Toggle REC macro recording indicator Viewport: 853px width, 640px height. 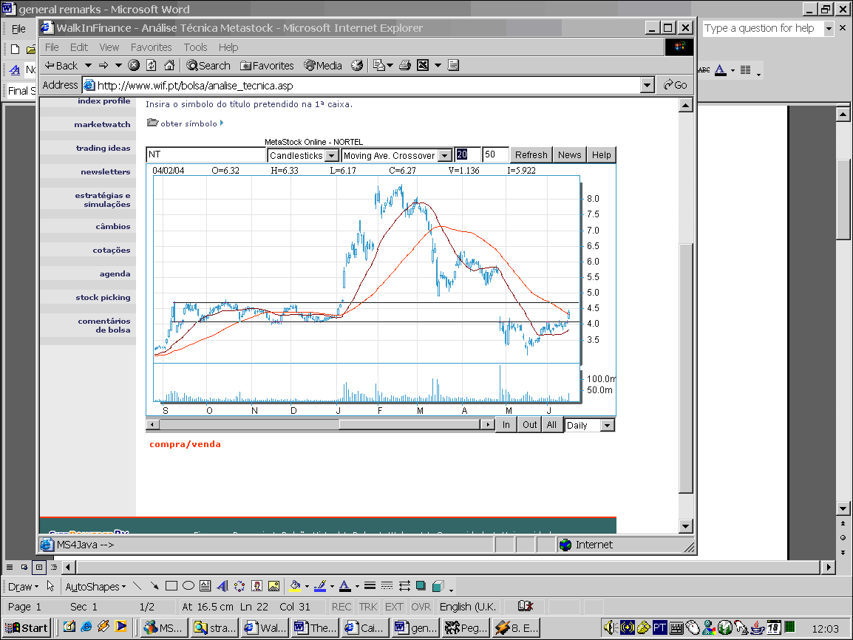tap(341, 607)
